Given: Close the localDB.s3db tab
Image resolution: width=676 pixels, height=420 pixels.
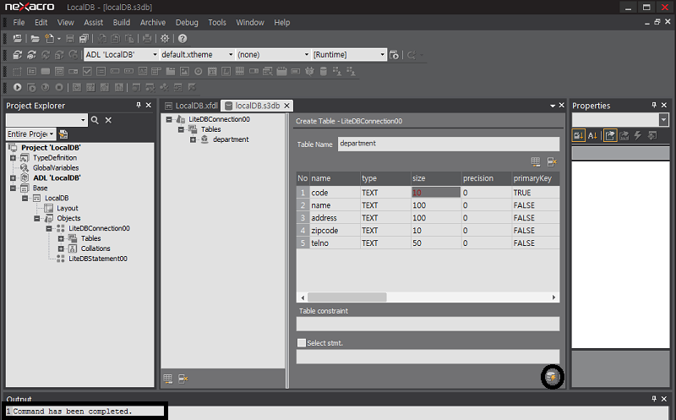Looking at the screenshot, I should 286,106.
